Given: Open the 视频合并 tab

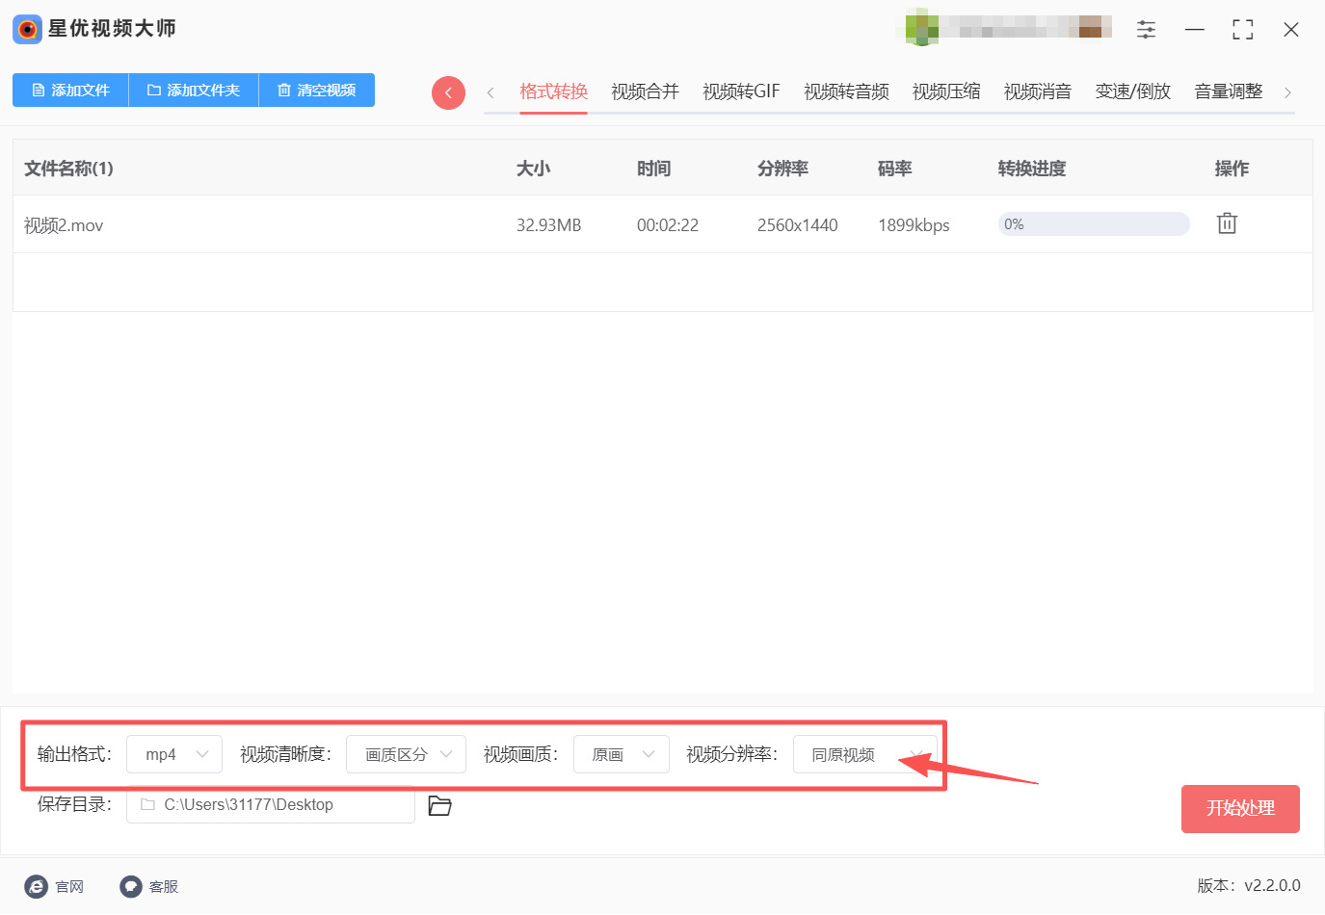Looking at the screenshot, I should pos(644,91).
